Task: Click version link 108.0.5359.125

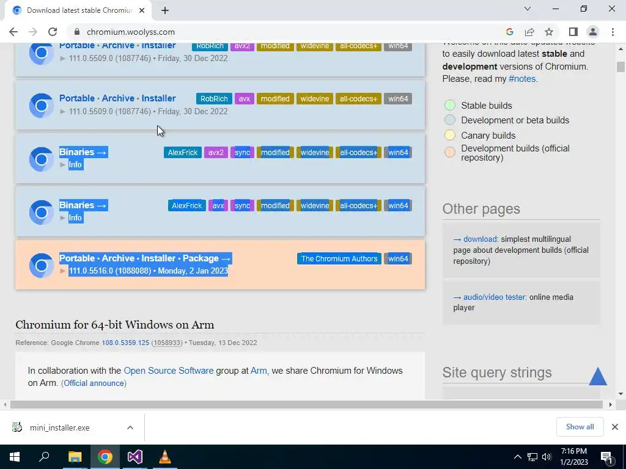Action: click(125, 343)
